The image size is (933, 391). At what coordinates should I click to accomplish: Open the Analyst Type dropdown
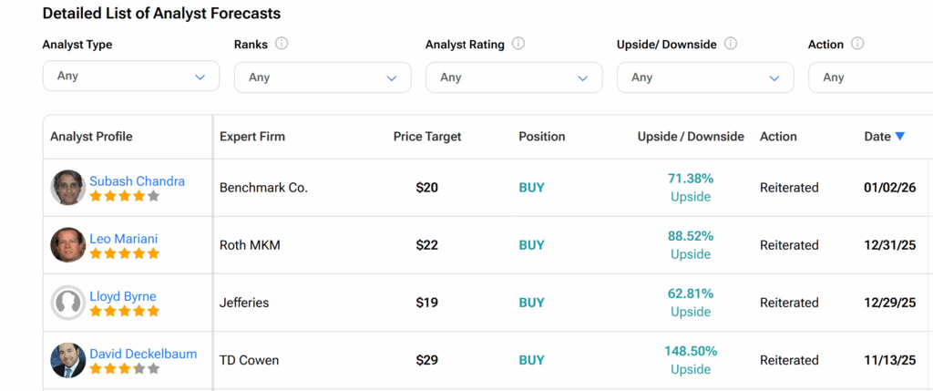(x=131, y=77)
